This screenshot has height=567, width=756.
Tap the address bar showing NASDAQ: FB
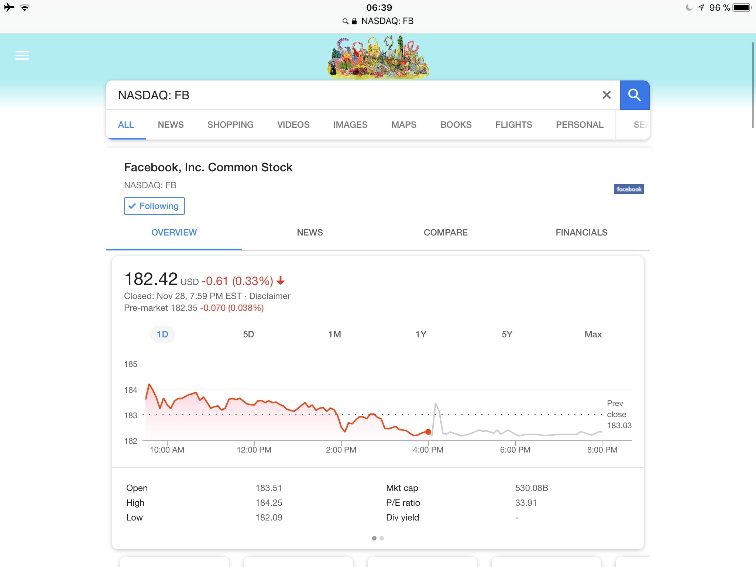click(x=378, y=21)
